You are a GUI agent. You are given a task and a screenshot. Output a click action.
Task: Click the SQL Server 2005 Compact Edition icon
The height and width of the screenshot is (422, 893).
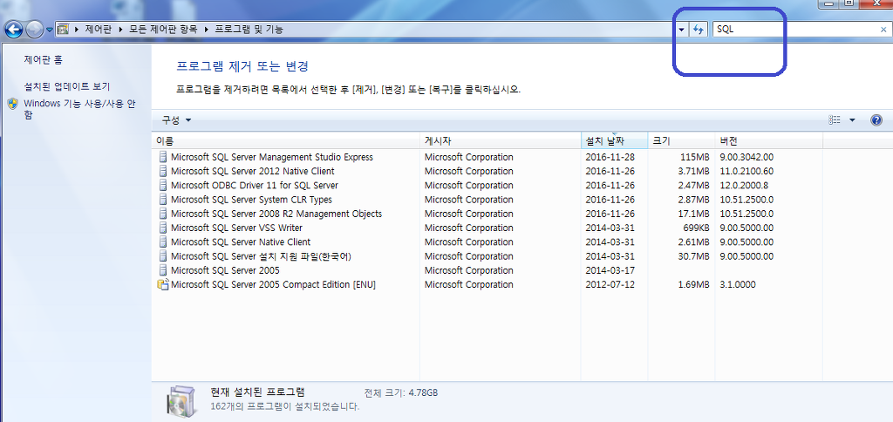[x=162, y=284]
